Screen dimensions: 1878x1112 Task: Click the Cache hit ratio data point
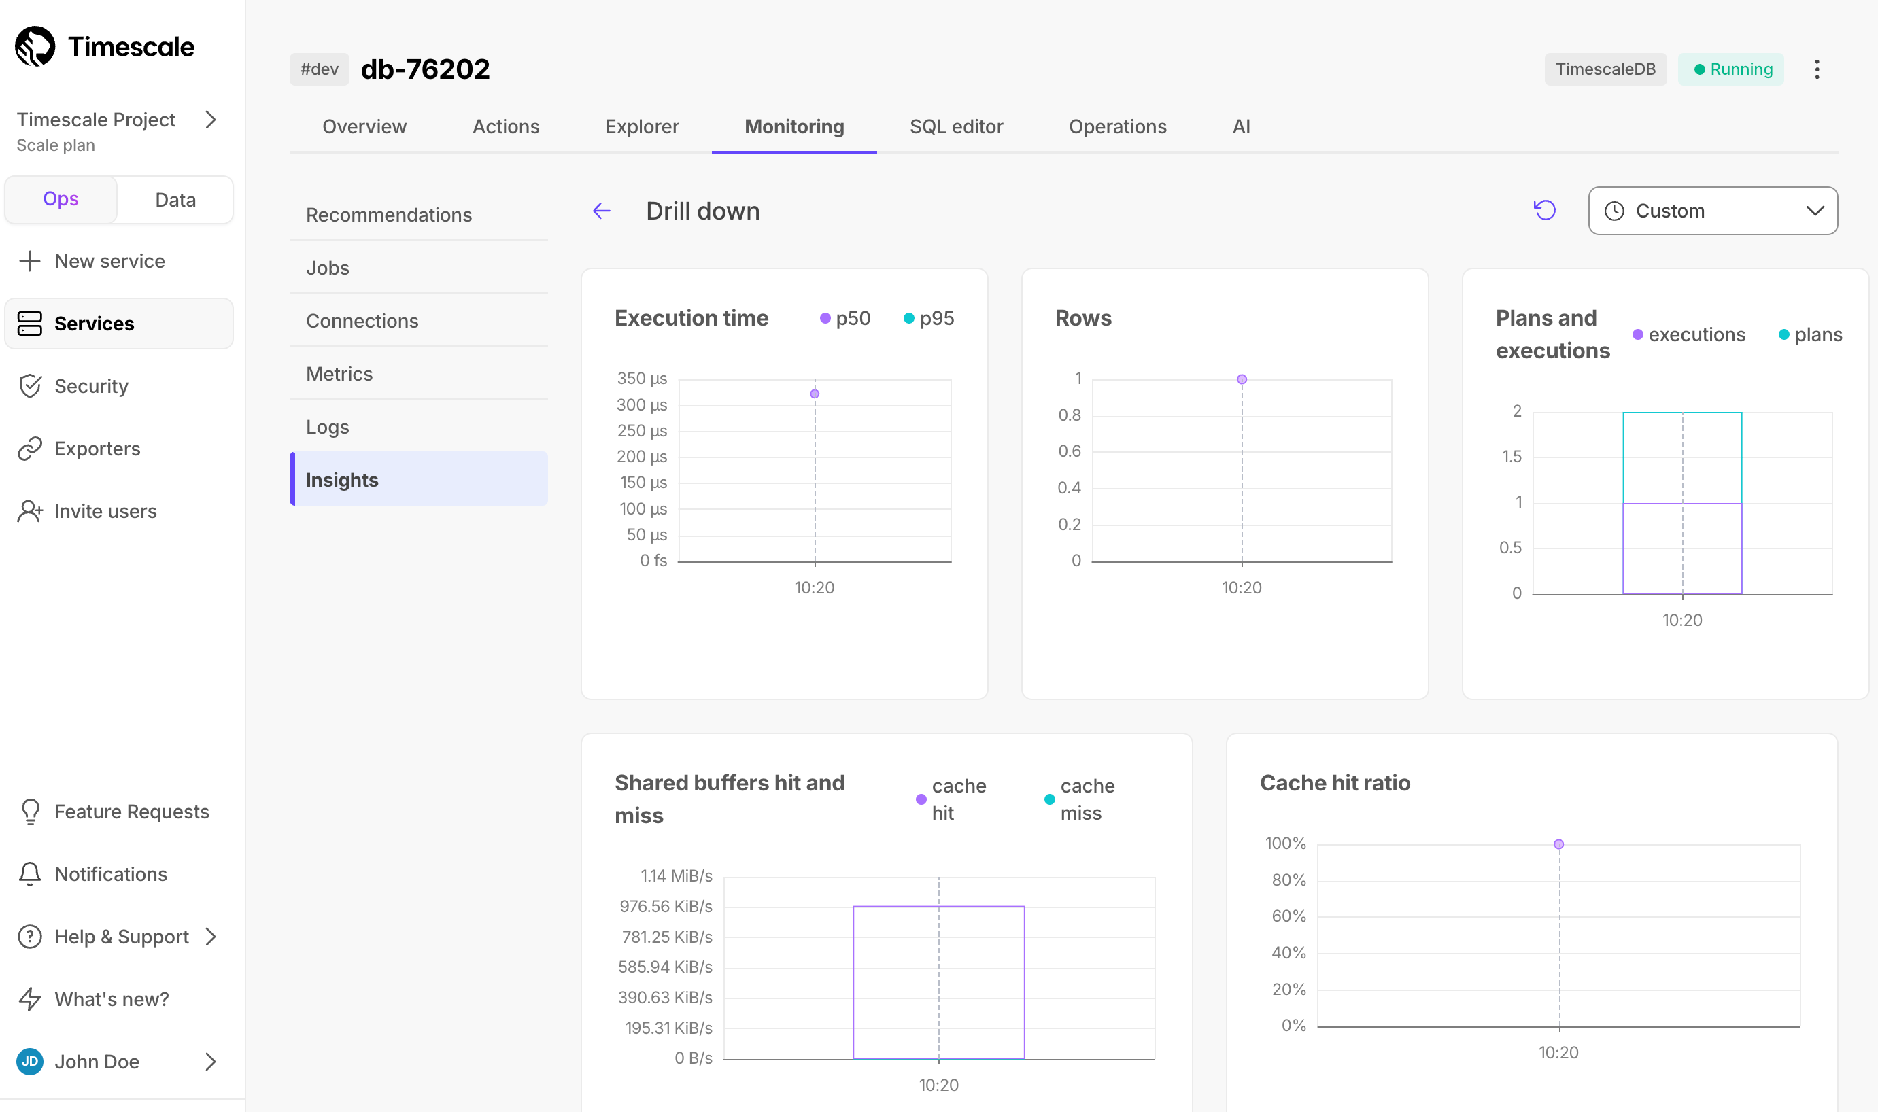pyautogui.click(x=1558, y=844)
